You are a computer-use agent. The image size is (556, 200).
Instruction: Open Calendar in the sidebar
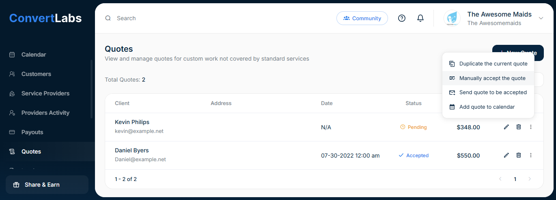[x=34, y=55]
